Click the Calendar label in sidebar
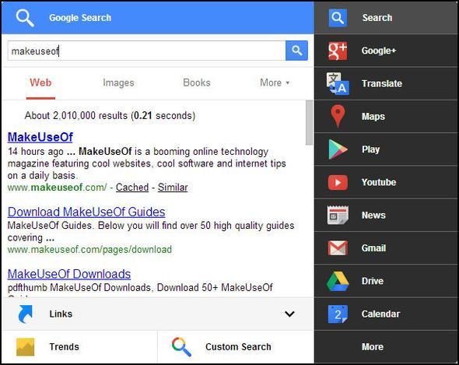The image size is (459, 365). (380, 314)
